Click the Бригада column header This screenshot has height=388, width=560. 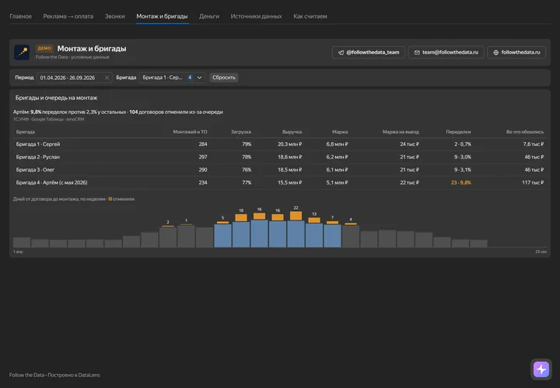coord(26,132)
